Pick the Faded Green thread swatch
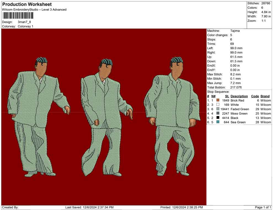Image resolution: width=273 pixels, height=210 pixels. point(218,109)
